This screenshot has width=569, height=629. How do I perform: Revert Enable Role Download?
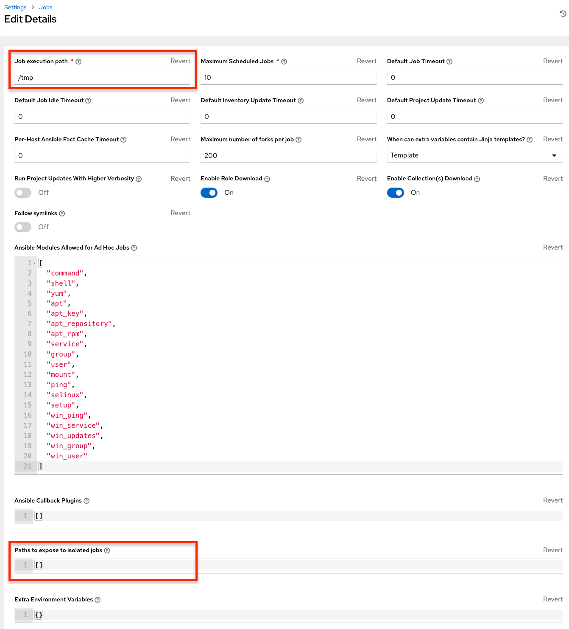click(367, 179)
